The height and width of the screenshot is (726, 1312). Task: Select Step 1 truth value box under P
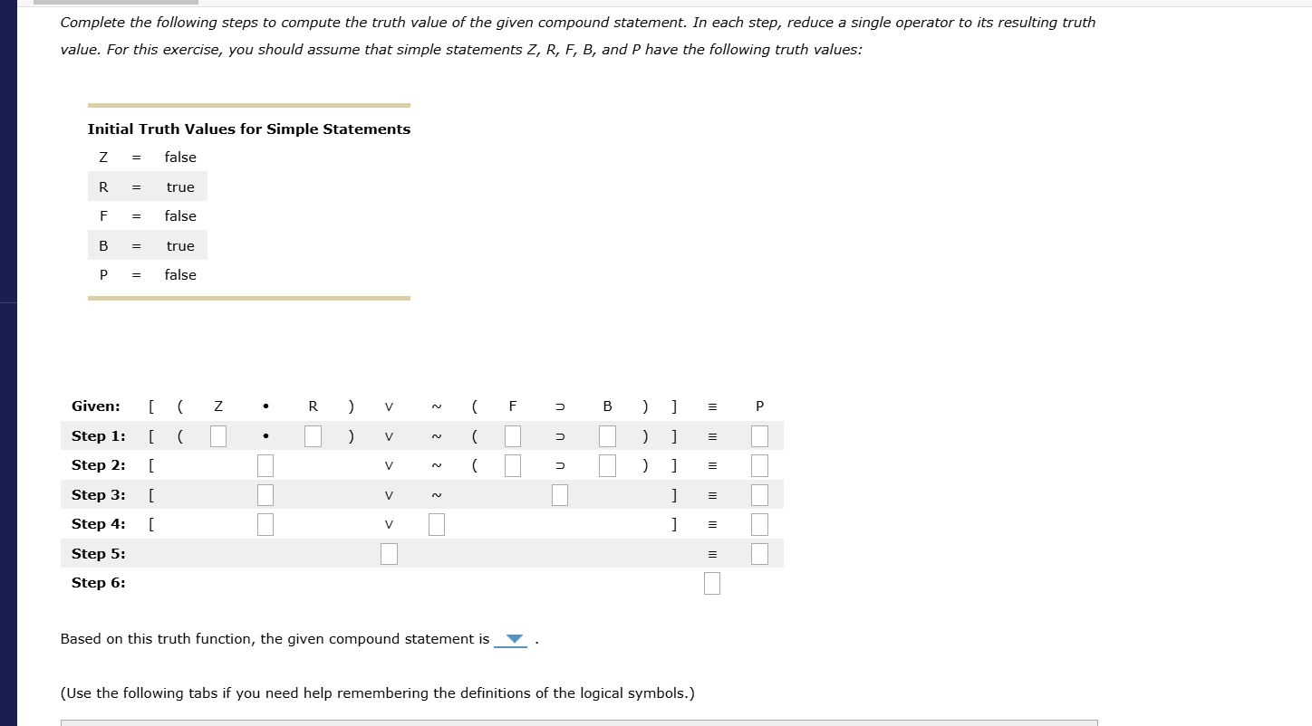click(758, 435)
